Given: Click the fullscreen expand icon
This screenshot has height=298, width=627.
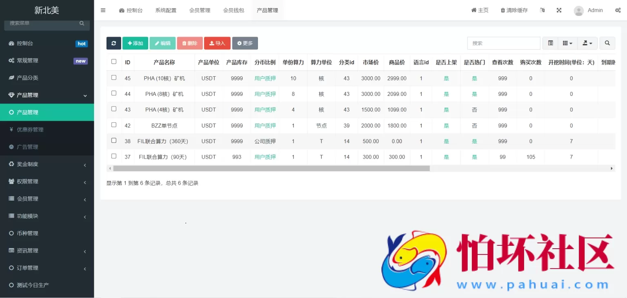Looking at the screenshot, I should click(559, 11).
